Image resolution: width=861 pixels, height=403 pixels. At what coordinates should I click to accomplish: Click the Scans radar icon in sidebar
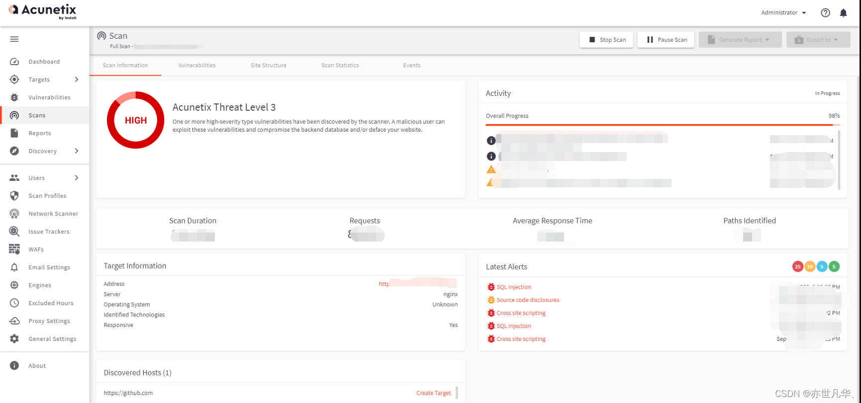tap(14, 115)
